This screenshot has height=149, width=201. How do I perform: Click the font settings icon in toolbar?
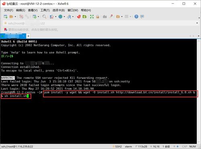69,17
